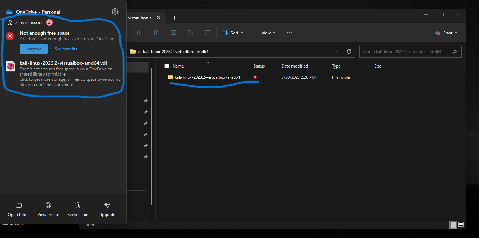This screenshot has height=238, width=479.
Task: Click the 7/30/2023 2:26 PM date cell
Action: point(298,77)
